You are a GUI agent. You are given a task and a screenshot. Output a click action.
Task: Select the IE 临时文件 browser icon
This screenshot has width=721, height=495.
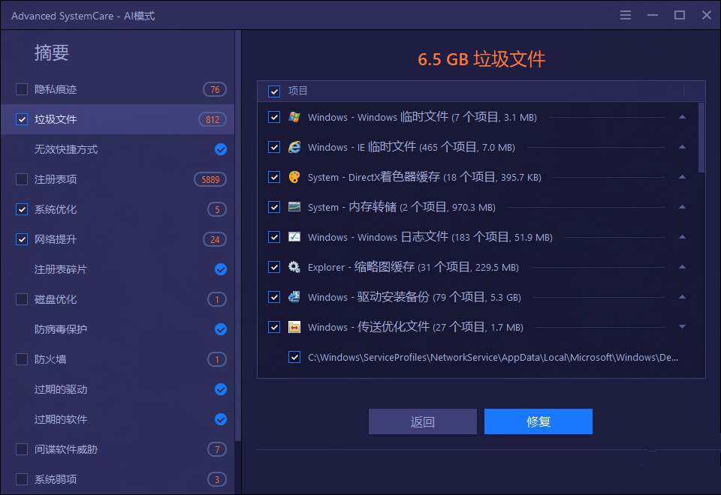coord(295,147)
